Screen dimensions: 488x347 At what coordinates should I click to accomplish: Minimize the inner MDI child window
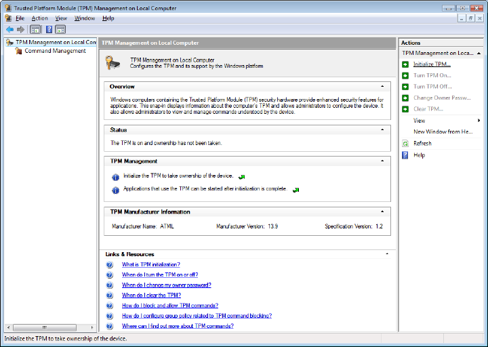(x=462, y=18)
